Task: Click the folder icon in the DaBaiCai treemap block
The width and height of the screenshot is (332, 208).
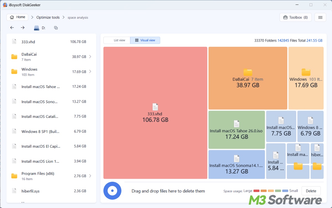Action: point(248,72)
